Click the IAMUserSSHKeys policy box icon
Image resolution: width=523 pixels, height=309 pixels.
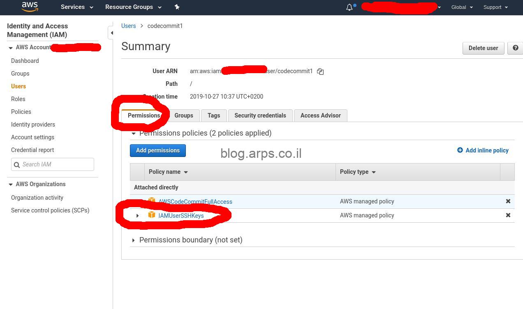152,215
